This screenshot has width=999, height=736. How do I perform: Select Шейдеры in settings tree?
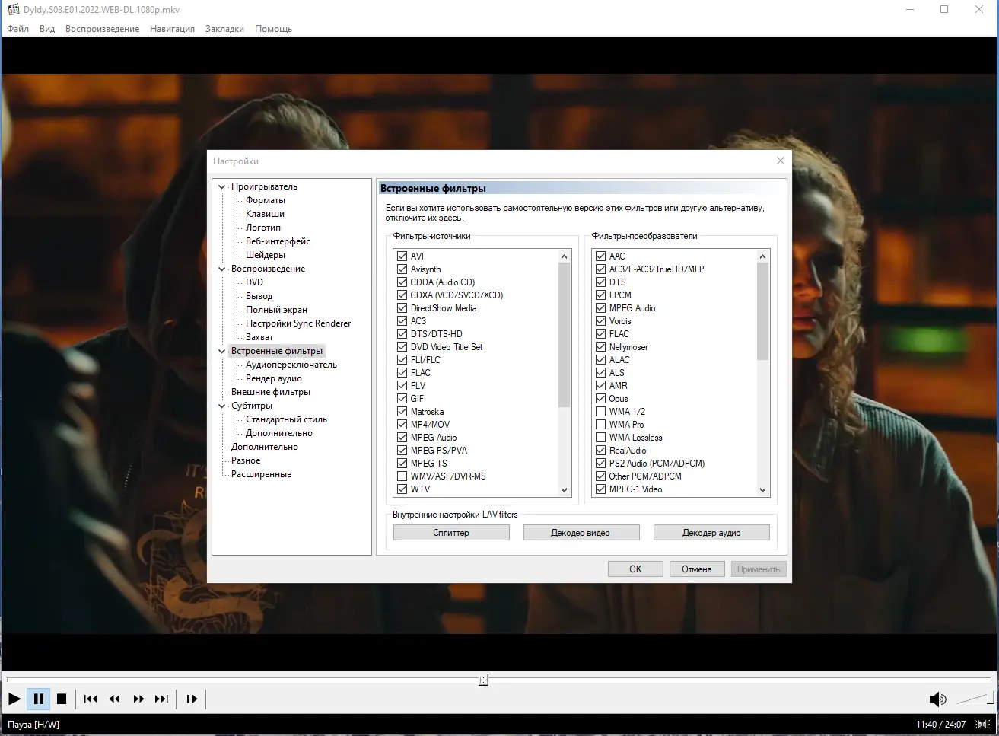click(x=266, y=255)
